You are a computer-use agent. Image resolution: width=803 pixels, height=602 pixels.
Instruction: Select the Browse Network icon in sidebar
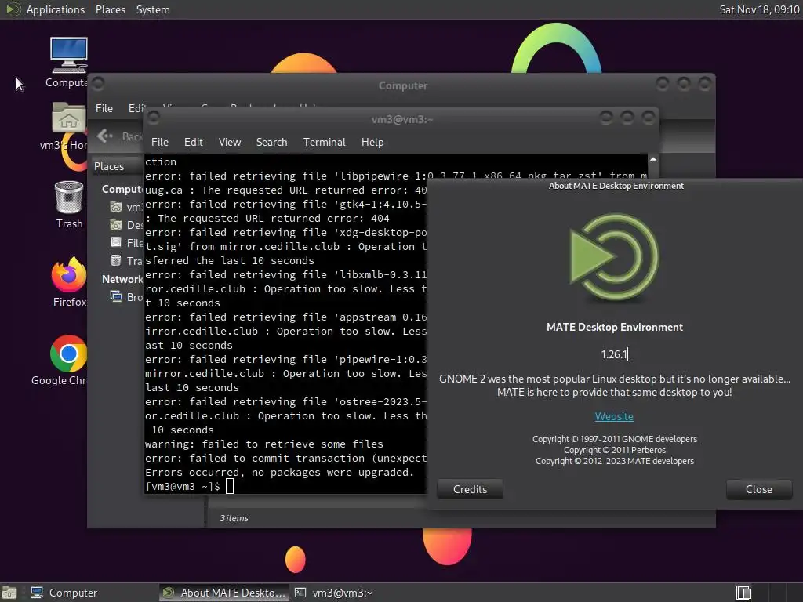tap(116, 296)
